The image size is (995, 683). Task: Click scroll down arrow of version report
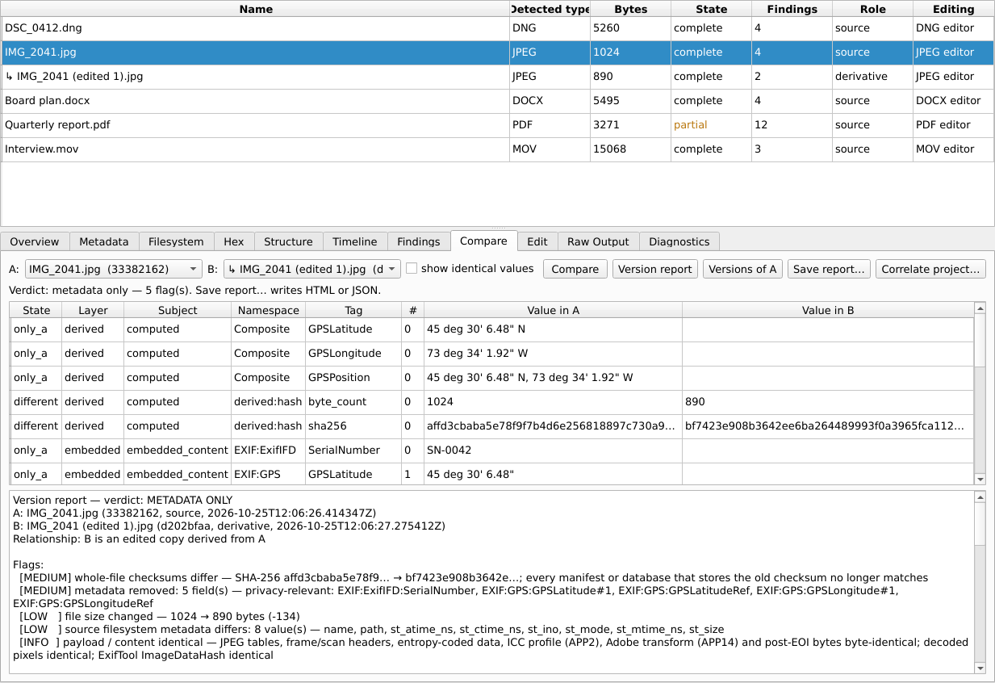pyautogui.click(x=980, y=668)
